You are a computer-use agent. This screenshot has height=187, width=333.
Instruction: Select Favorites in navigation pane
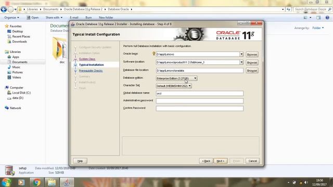16,26
